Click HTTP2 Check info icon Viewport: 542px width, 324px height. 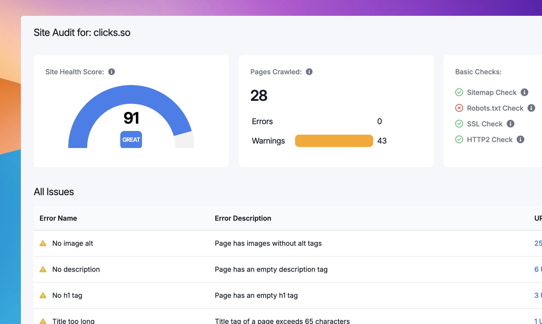(520, 140)
